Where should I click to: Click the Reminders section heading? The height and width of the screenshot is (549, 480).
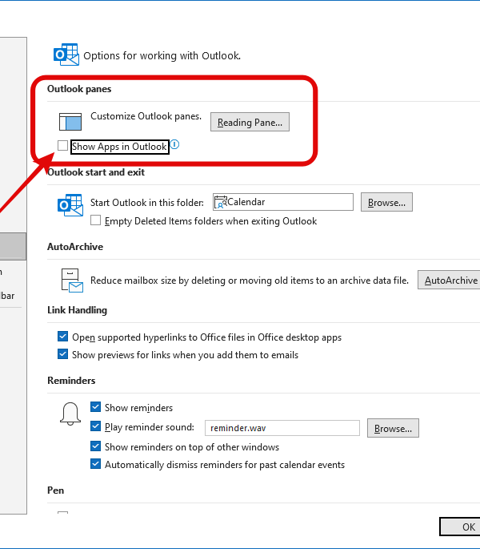coord(71,381)
